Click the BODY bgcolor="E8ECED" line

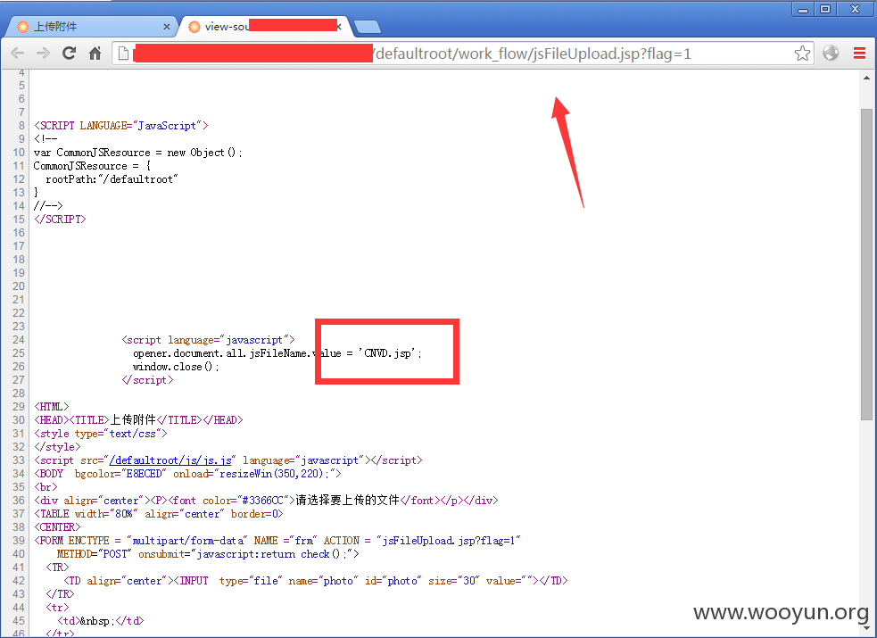click(187, 474)
